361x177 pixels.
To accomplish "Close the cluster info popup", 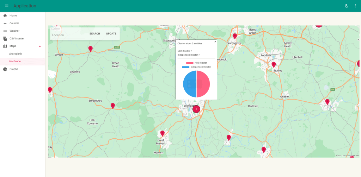I will 215,42.
